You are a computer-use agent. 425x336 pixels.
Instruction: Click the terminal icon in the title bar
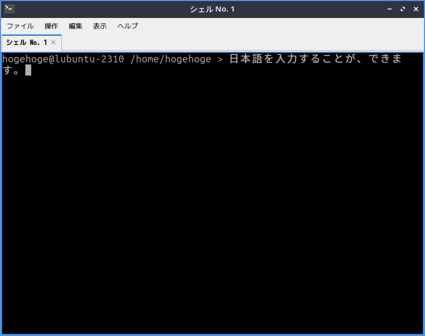click(10, 9)
